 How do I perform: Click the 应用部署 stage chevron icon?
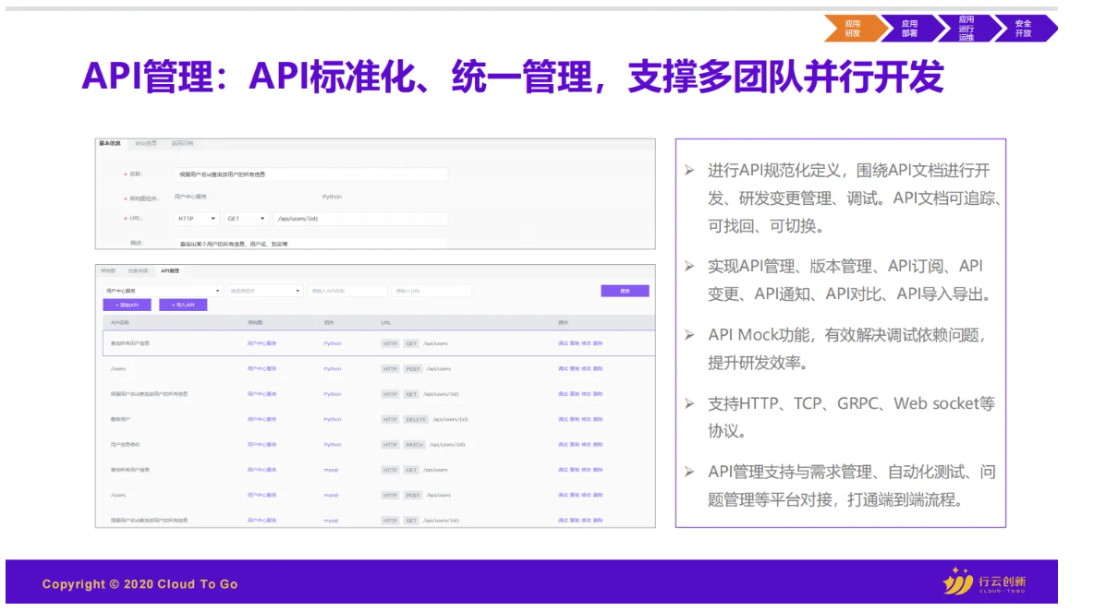click(x=910, y=28)
